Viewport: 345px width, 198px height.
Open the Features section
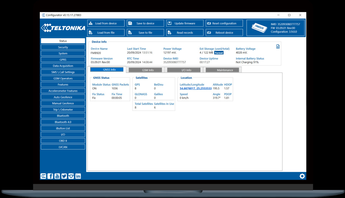(x=63, y=85)
